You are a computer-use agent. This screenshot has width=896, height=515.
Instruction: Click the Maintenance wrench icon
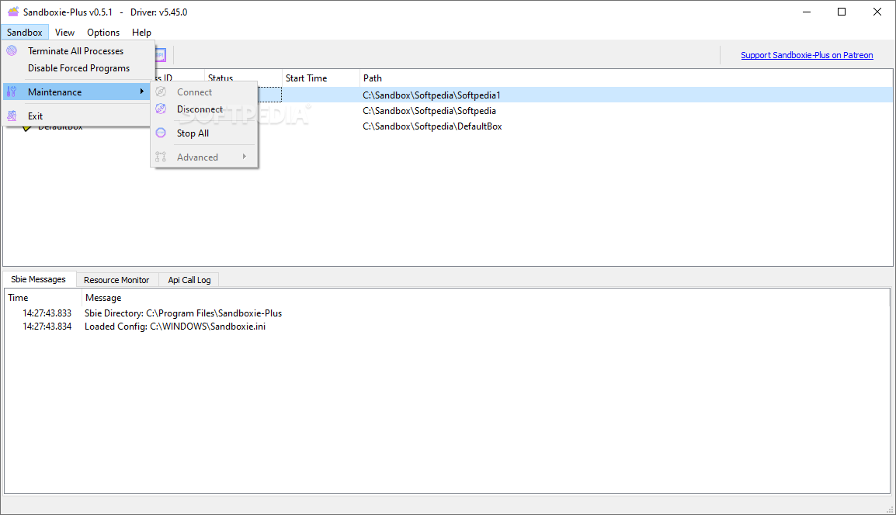[12, 92]
